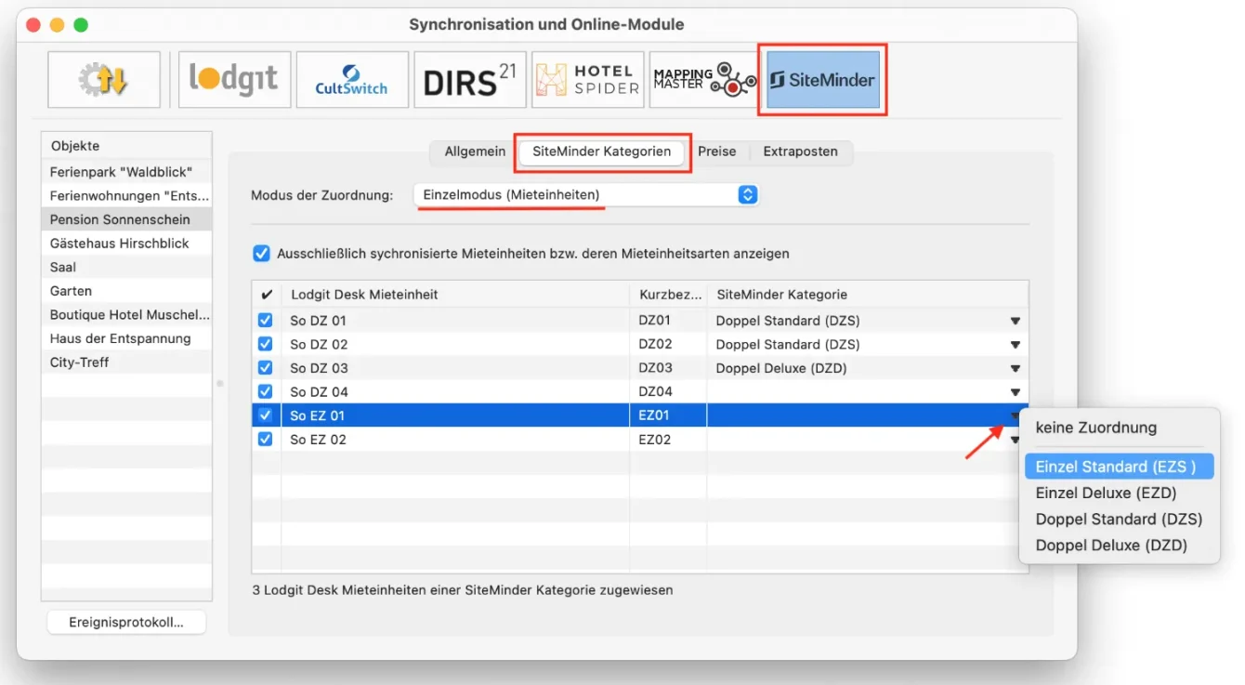Switch to the Extraposten tab
1245x685 pixels.
800,151
